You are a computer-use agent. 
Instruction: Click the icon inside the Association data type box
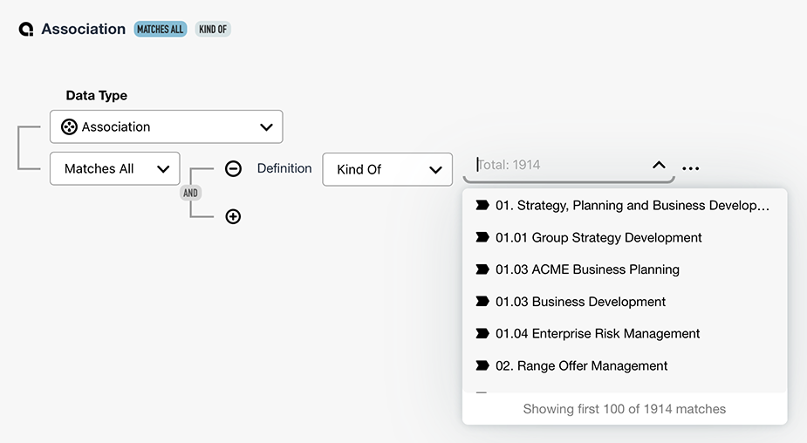point(69,127)
